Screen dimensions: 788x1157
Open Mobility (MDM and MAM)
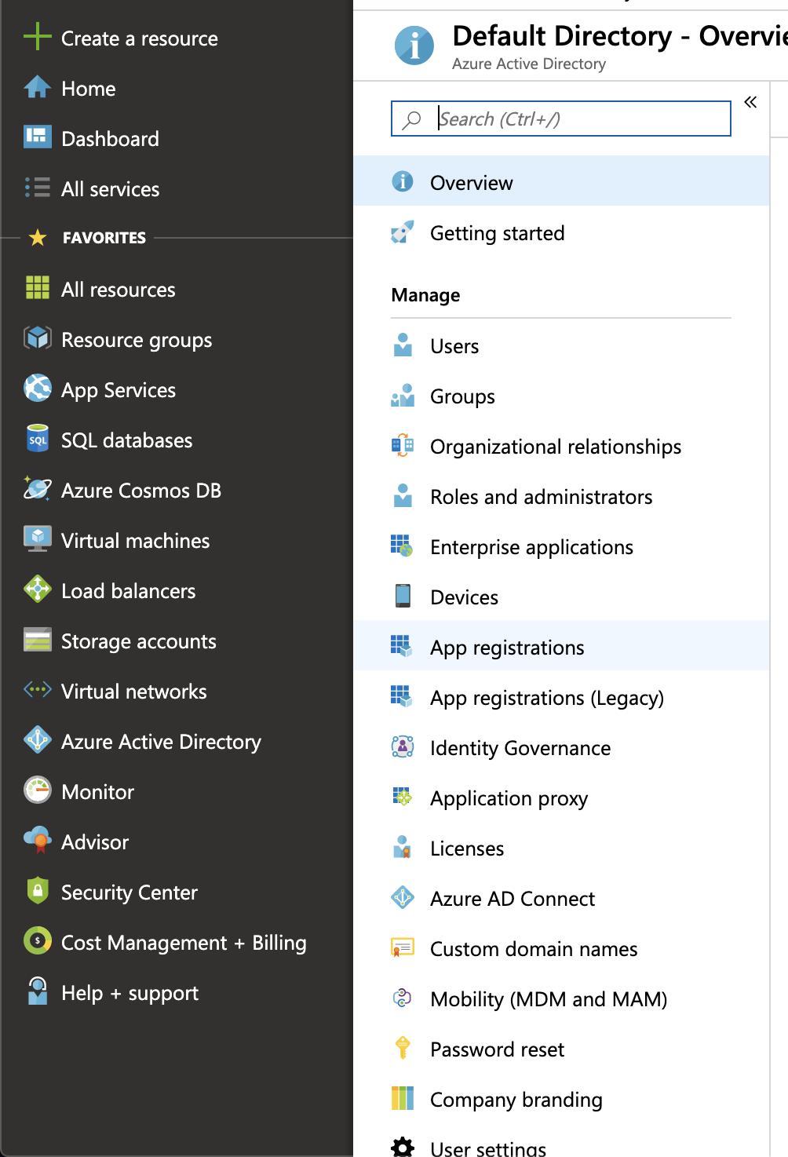coord(561,998)
